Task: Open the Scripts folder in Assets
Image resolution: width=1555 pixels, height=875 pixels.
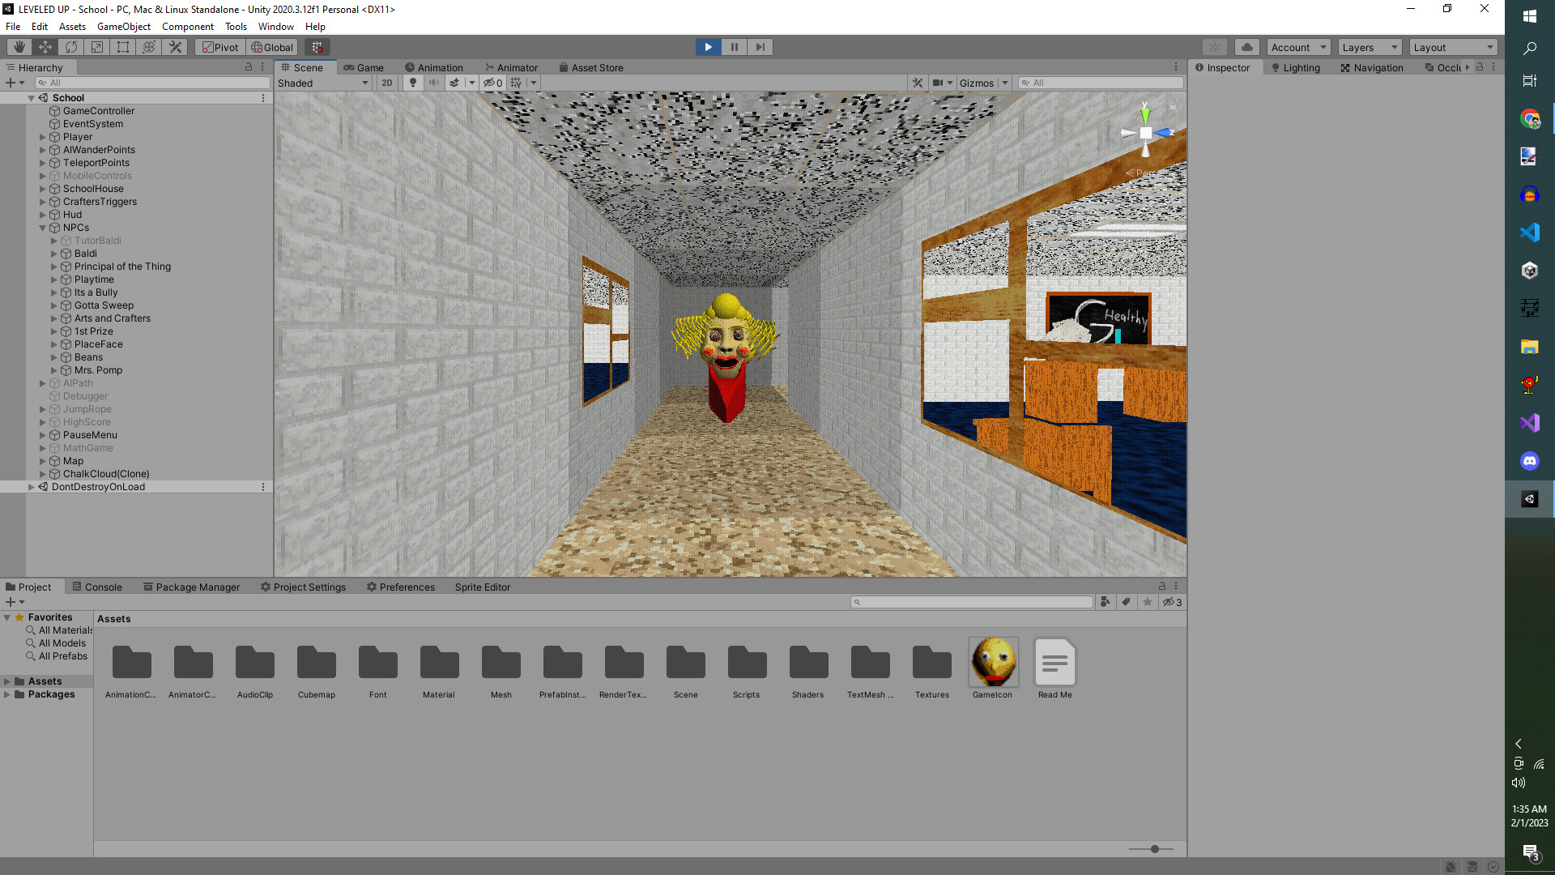Action: 746,662
